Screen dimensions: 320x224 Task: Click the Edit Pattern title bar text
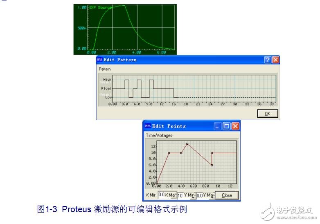tap(120, 60)
